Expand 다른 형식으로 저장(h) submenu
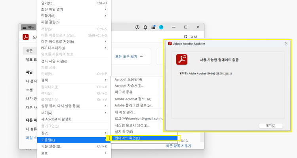This screenshot has height=158, width=297. pos(74,41)
